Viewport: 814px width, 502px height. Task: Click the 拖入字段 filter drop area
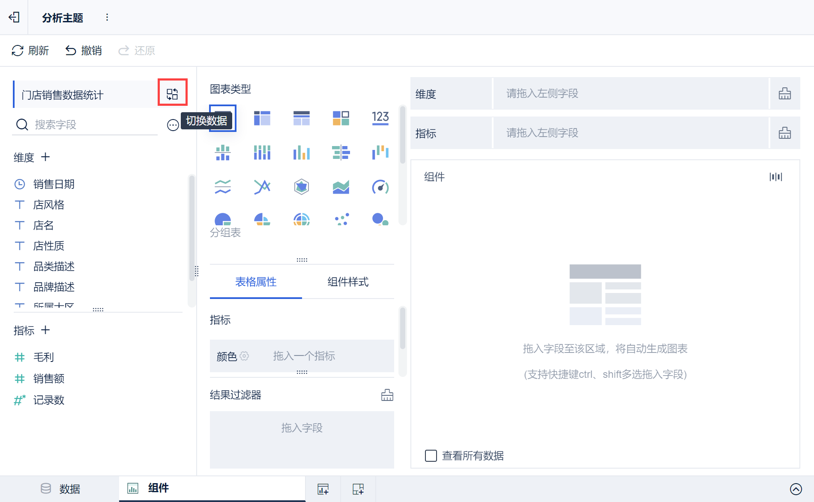[302, 440]
